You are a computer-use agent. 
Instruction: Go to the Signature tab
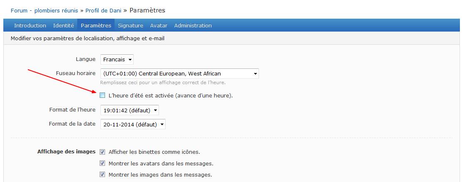coord(130,26)
